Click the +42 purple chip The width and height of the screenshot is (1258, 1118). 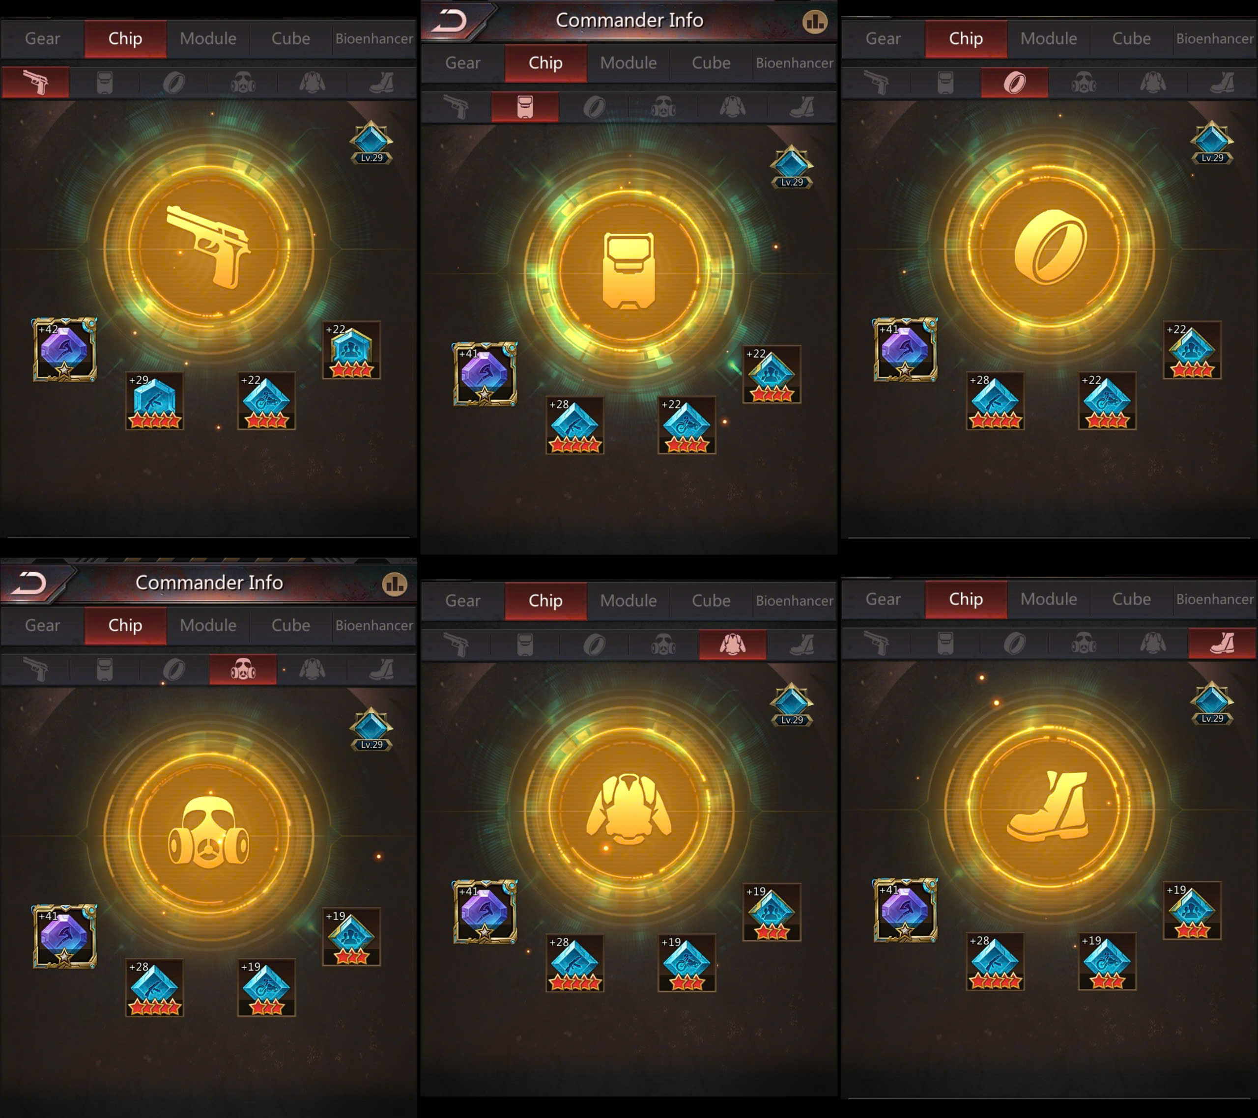[65, 349]
